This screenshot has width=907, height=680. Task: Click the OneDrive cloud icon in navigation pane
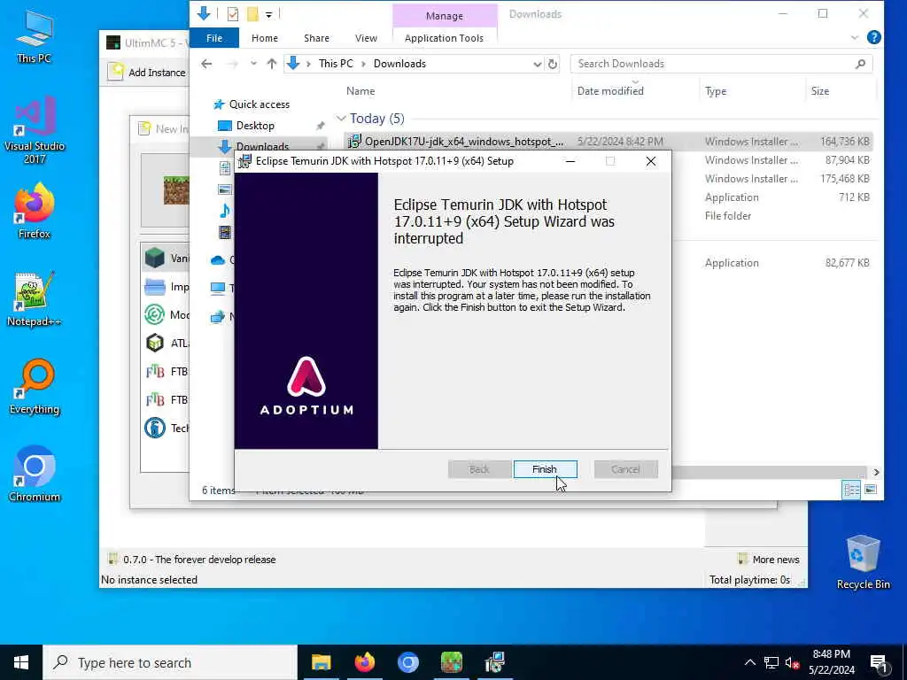pos(218,260)
